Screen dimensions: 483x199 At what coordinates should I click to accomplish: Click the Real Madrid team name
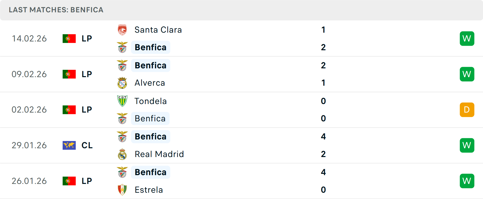point(159,154)
